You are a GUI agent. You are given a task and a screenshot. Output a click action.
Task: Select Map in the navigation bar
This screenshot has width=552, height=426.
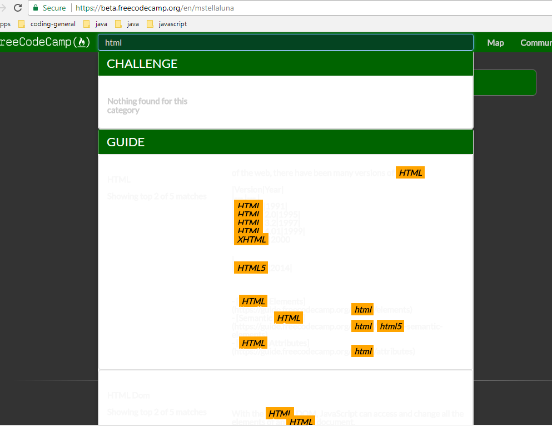(495, 42)
